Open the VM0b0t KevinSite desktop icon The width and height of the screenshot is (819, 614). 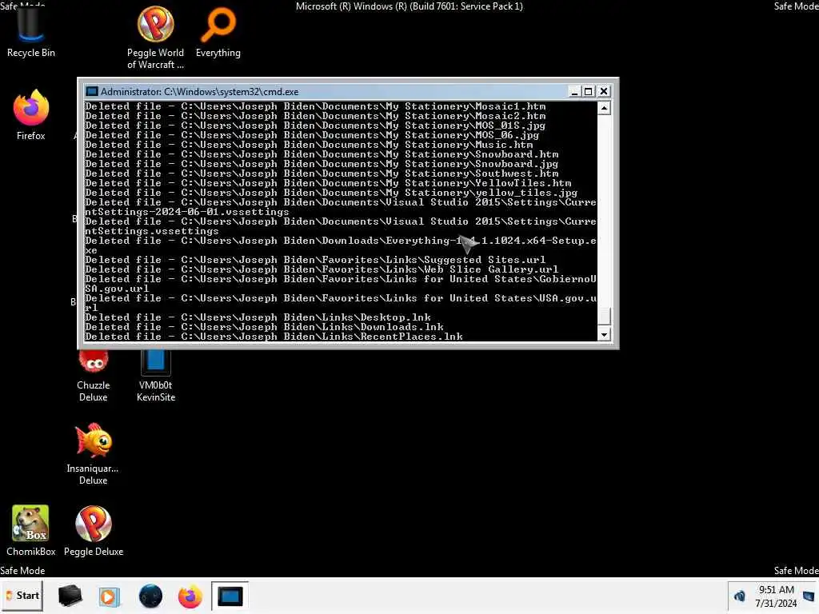pyautogui.click(x=156, y=375)
